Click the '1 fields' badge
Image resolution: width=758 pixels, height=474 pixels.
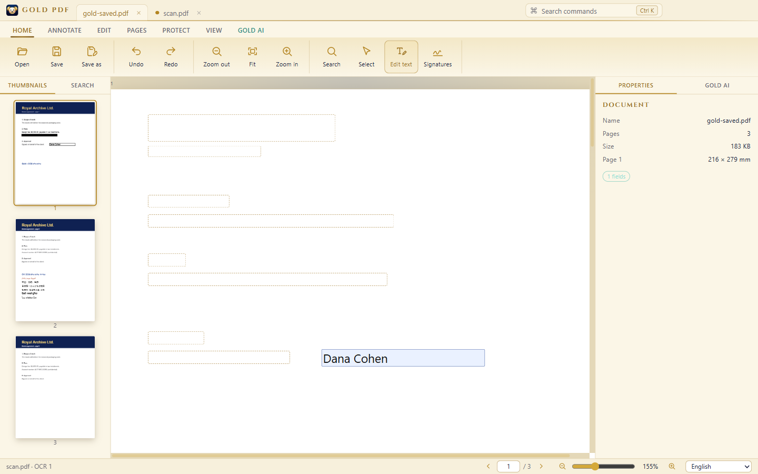616,176
